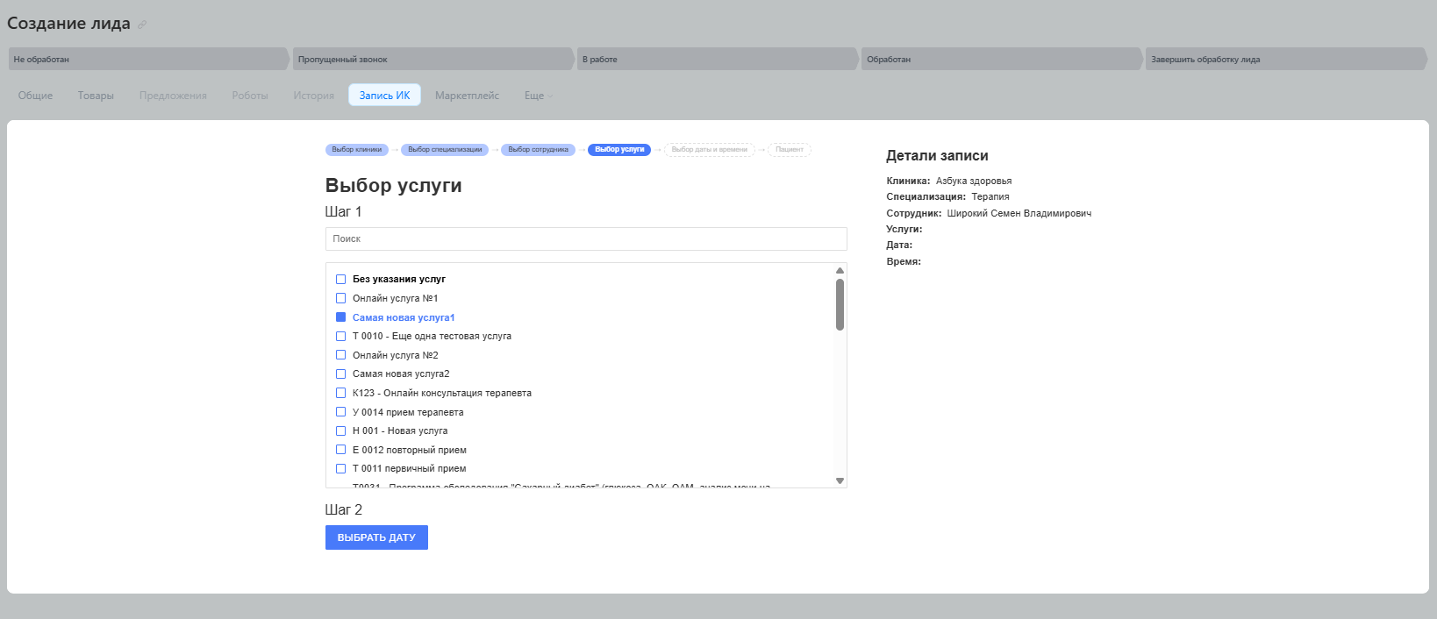The height and width of the screenshot is (619, 1437).
Task: Check 'К123 - Онлайн консультация терапевта' checkbox
Action: tap(340, 393)
